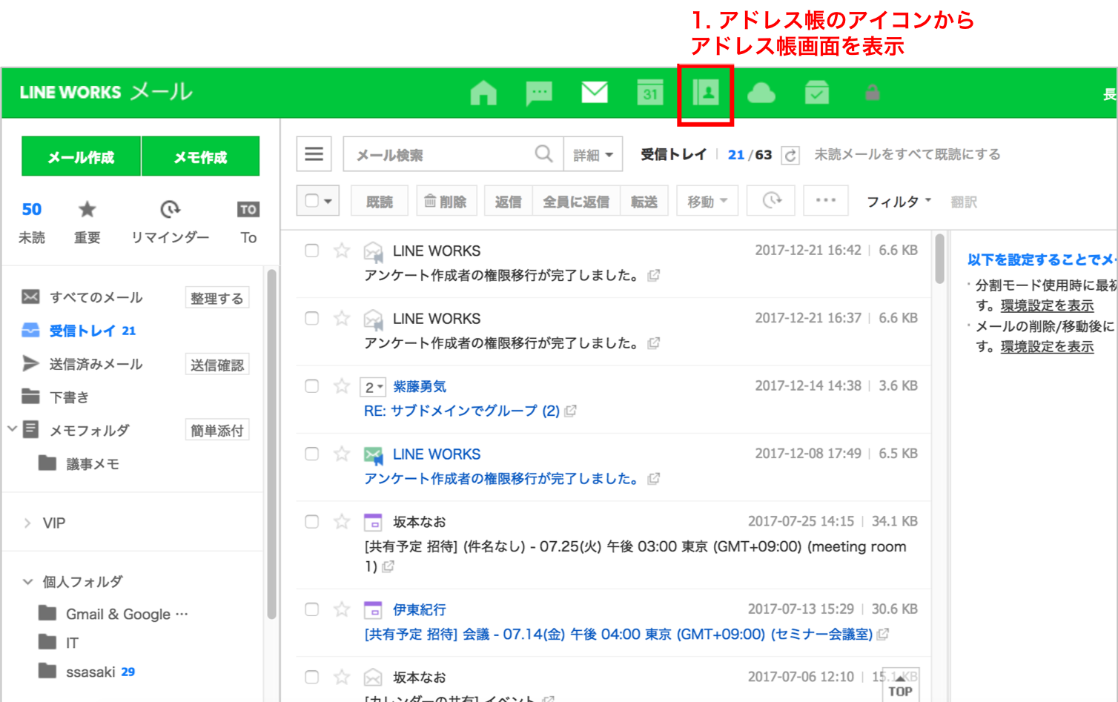Viewport: 1118px width, 702px height.
Task: Go to Home via house icon
Action: pyautogui.click(x=483, y=93)
